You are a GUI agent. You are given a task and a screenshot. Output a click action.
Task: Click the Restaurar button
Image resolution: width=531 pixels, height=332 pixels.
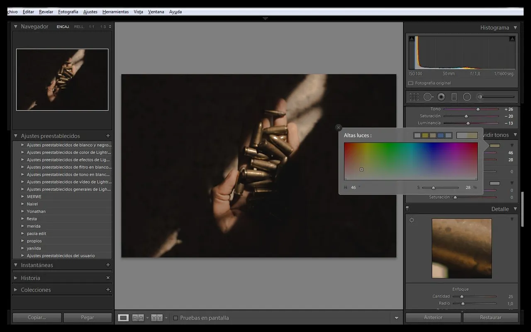coord(491,317)
